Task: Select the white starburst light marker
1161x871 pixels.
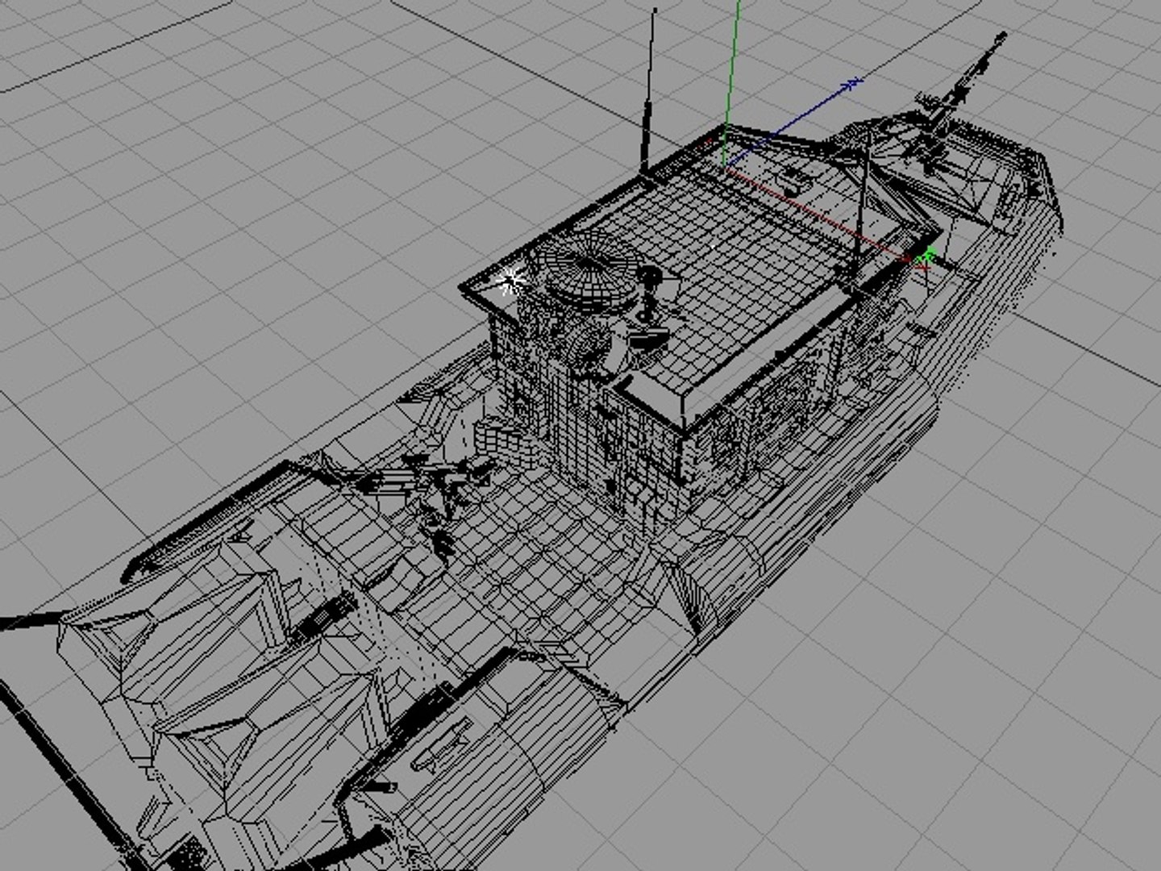Action: pyautogui.click(x=510, y=282)
